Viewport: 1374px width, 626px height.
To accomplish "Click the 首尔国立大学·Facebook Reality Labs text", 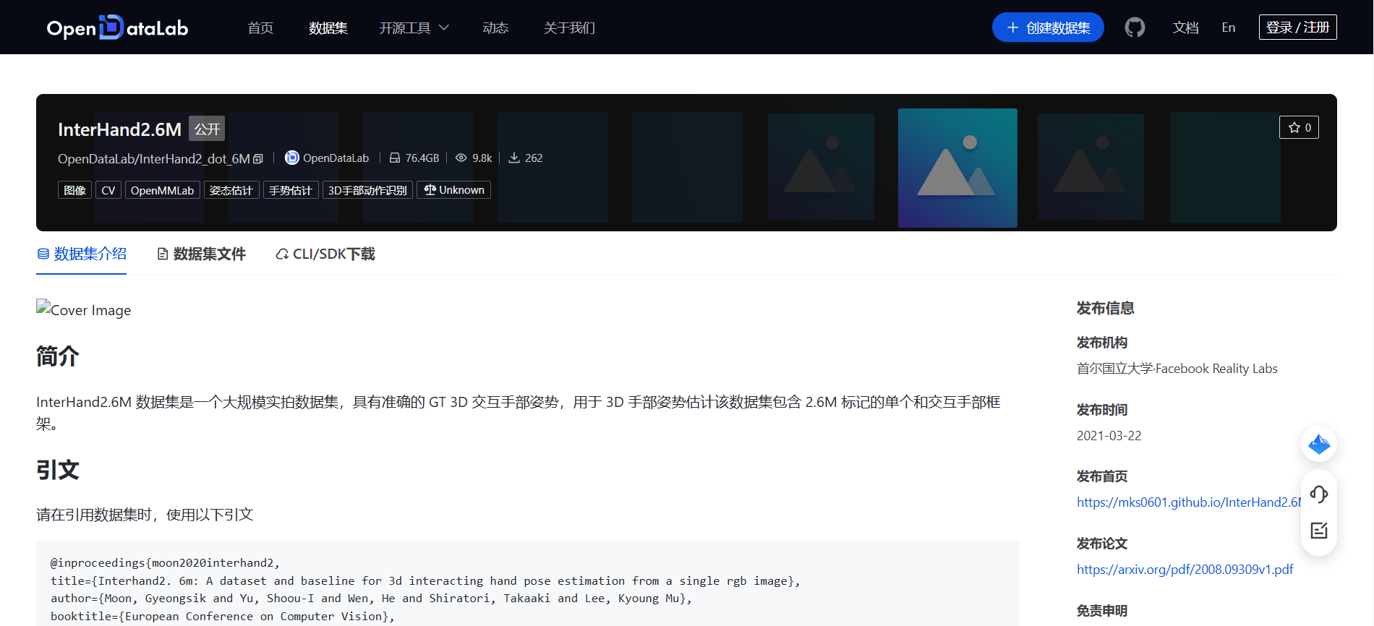I will 1177,369.
